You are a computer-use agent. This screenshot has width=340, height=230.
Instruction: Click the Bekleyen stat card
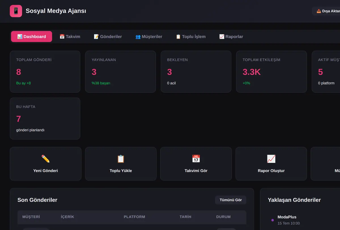click(x=196, y=72)
